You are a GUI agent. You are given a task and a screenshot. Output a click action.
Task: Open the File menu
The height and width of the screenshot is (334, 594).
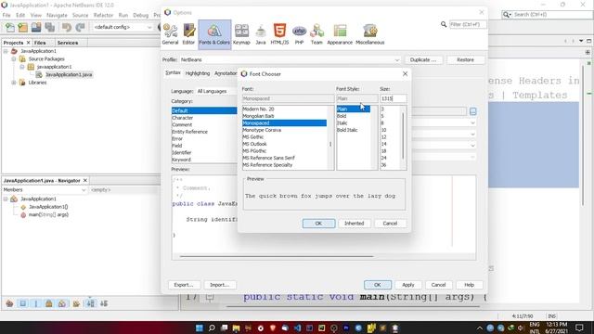click(6, 15)
